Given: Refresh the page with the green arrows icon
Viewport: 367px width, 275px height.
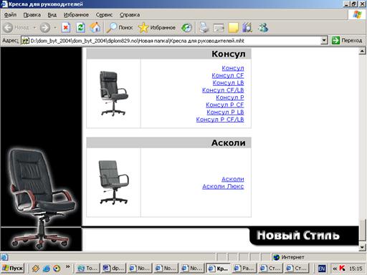Looking at the screenshot, I should click(x=80, y=28).
